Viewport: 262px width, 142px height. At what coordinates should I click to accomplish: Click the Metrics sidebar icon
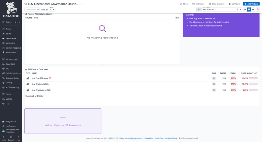pos(3,99)
